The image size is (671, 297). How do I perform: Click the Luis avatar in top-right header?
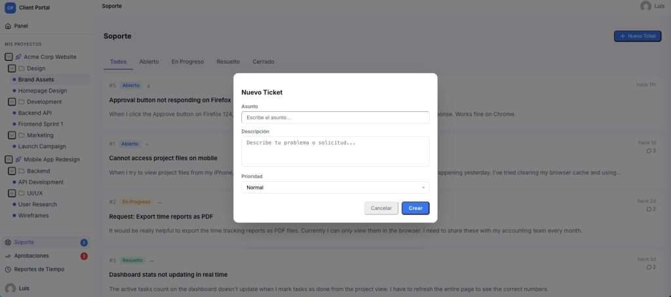[645, 6]
